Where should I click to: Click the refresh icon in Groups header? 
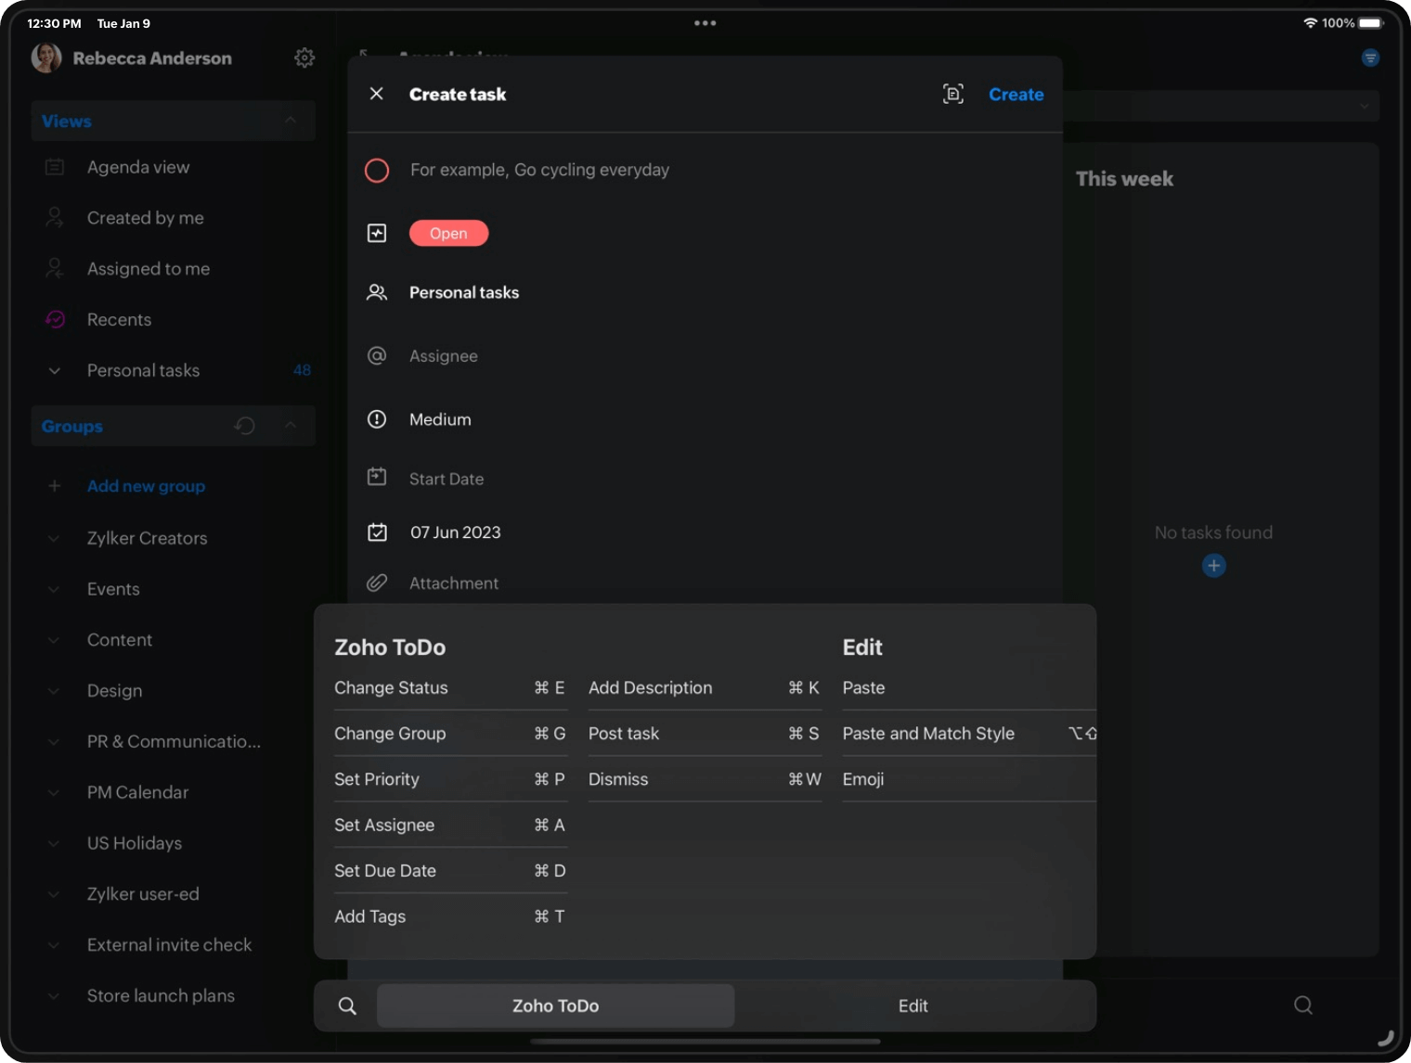point(245,426)
